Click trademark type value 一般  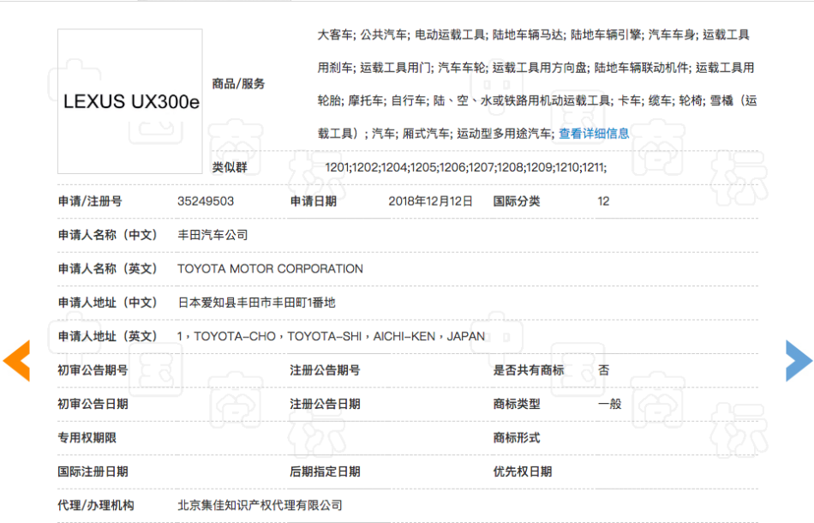(x=609, y=404)
